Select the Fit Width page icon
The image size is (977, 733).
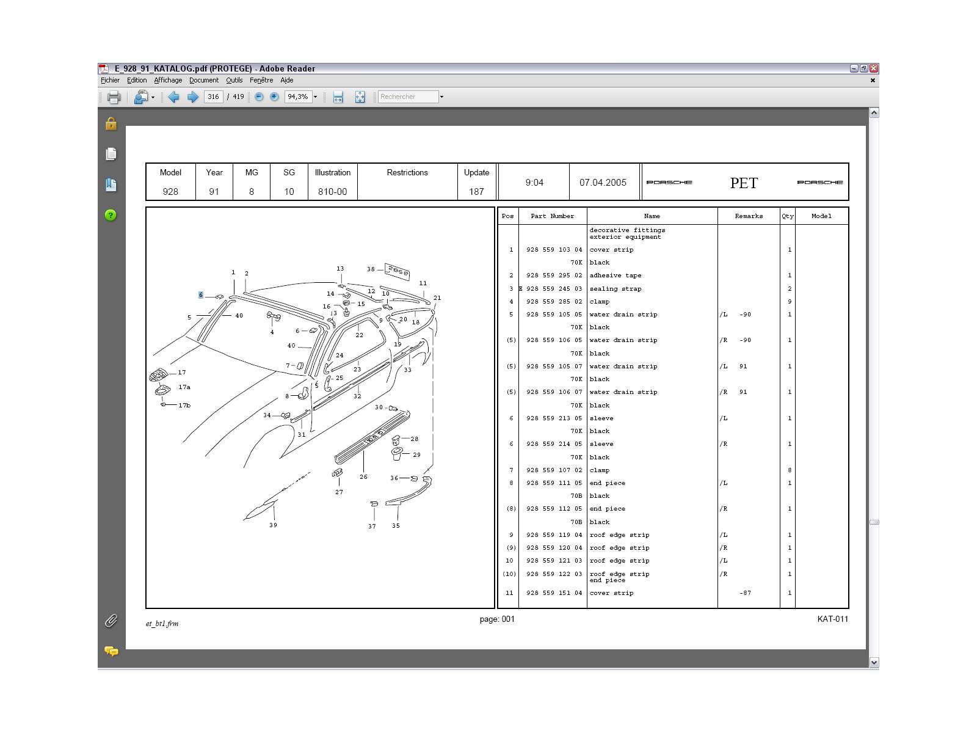tap(338, 97)
